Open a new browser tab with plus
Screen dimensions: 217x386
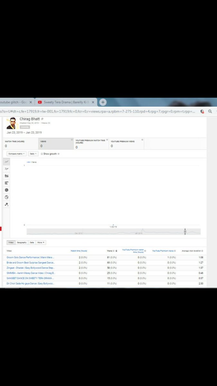click(x=103, y=102)
